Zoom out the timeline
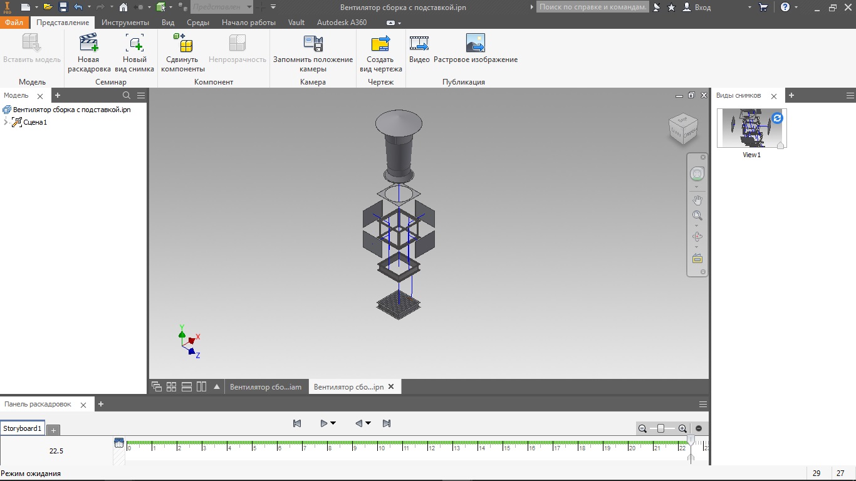The height and width of the screenshot is (481, 856). 642,428
